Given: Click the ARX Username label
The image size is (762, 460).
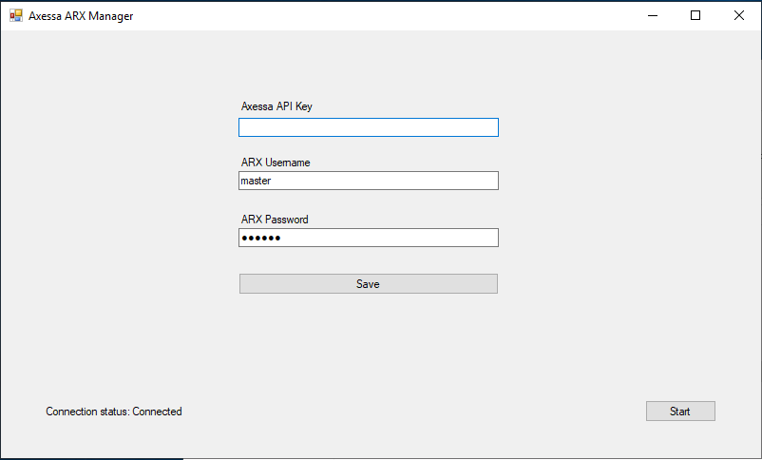Looking at the screenshot, I should pyautogui.click(x=276, y=163).
